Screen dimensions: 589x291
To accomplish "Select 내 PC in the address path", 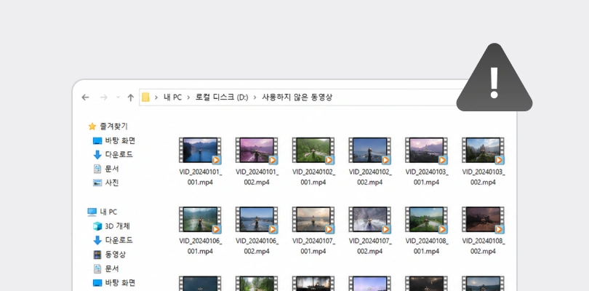I will tap(172, 97).
